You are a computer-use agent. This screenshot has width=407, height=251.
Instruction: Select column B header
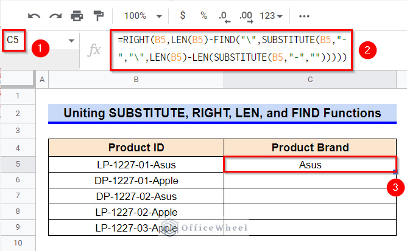pyautogui.click(x=136, y=80)
